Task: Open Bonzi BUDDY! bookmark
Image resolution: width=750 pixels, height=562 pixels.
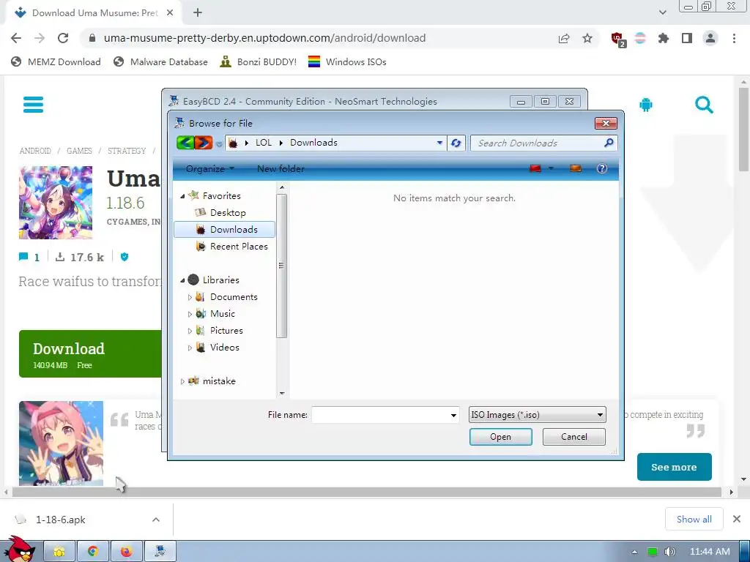Action: [259, 61]
